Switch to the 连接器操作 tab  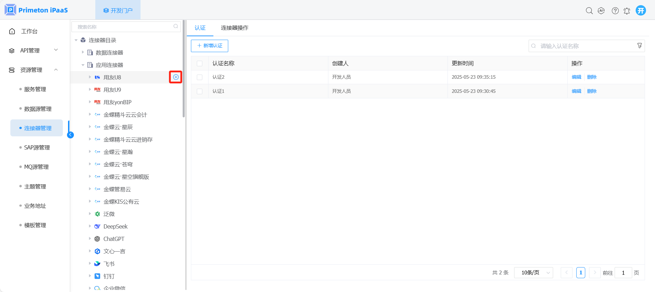point(234,28)
